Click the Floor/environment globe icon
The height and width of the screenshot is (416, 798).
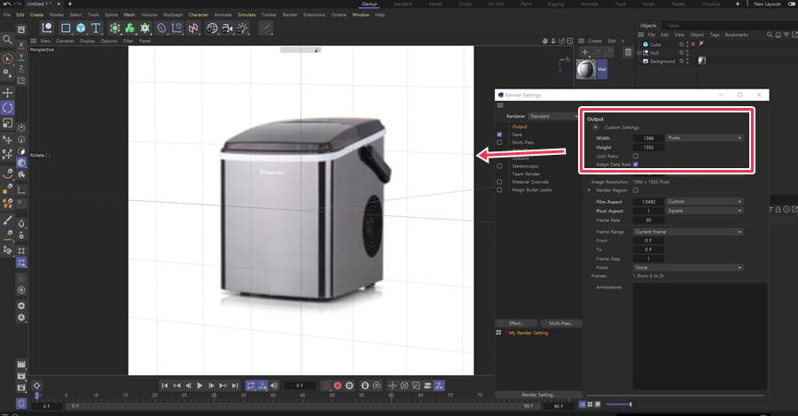click(x=212, y=28)
